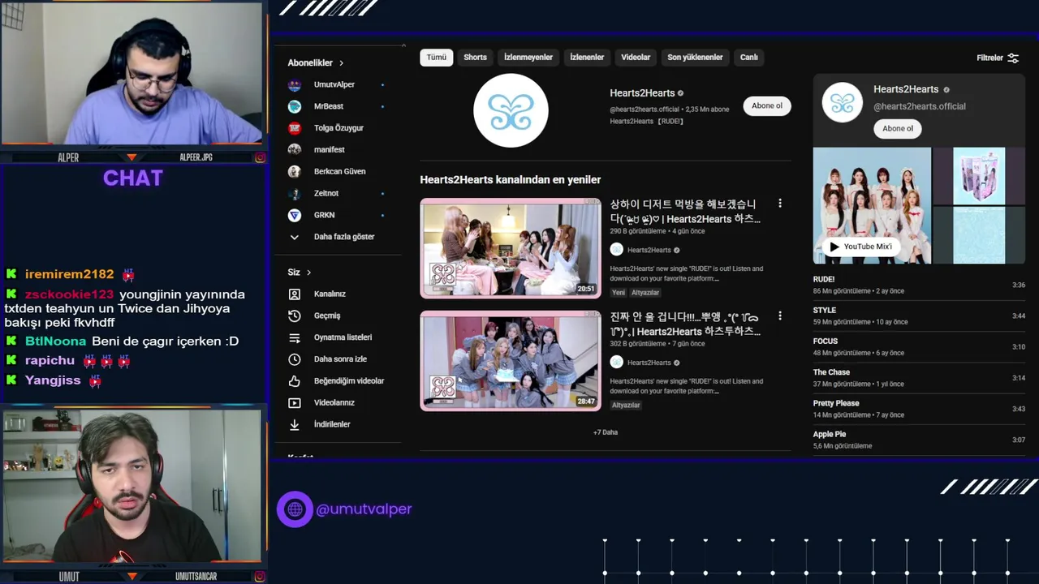Open options menu for 20:51 video
The width and height of the screenshot is (1039, 584).
pos(779,204)
